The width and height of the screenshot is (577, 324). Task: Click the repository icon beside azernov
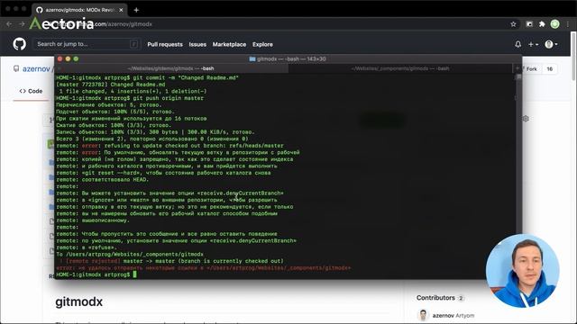(16, 68)
